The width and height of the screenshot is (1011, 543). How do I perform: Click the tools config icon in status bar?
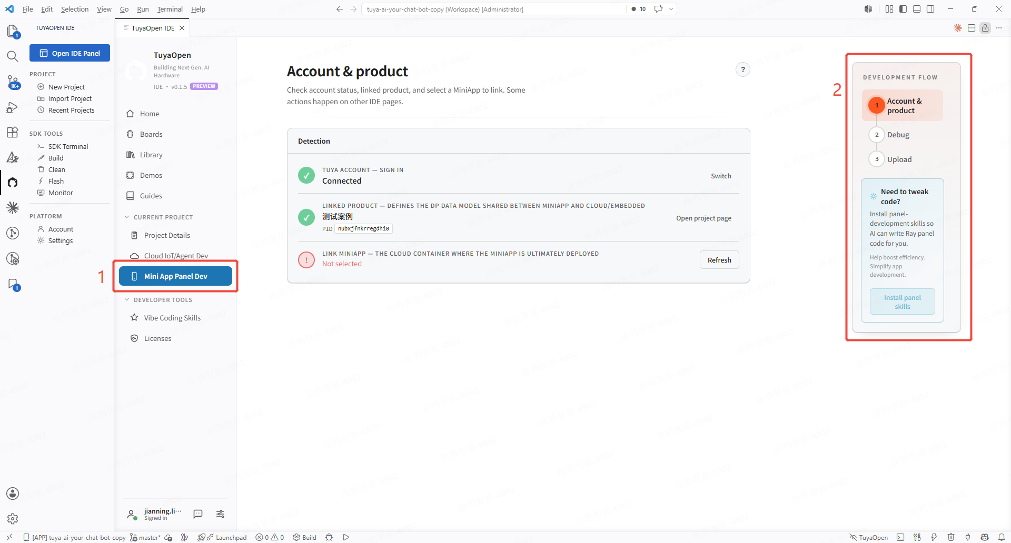tap(917, 537)
